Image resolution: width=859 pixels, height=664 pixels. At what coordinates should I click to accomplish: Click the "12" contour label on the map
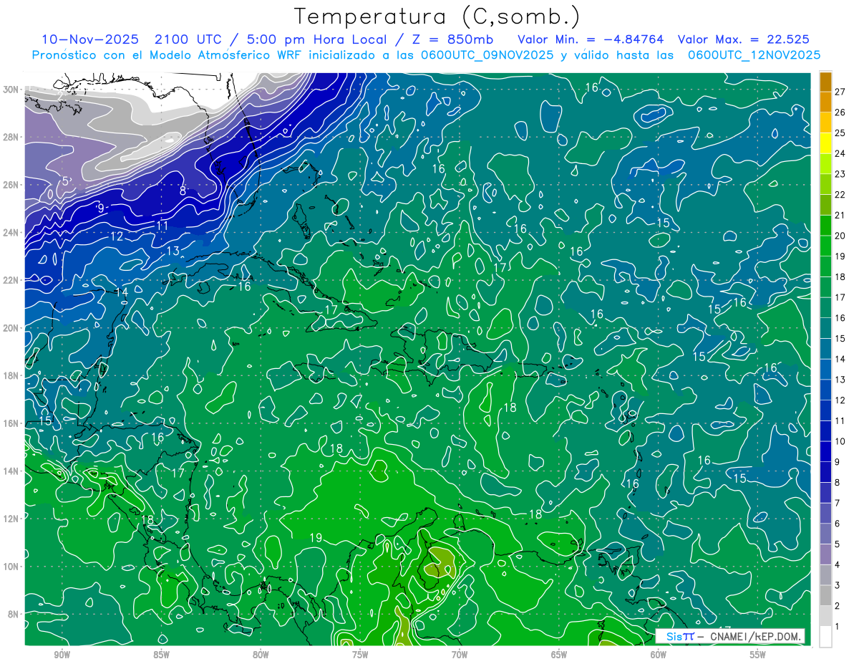tap(116, 236)
